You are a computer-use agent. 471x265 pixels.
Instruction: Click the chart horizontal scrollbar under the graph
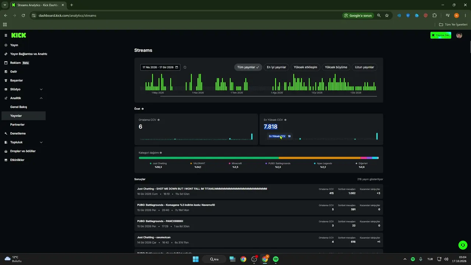[268, 96]
